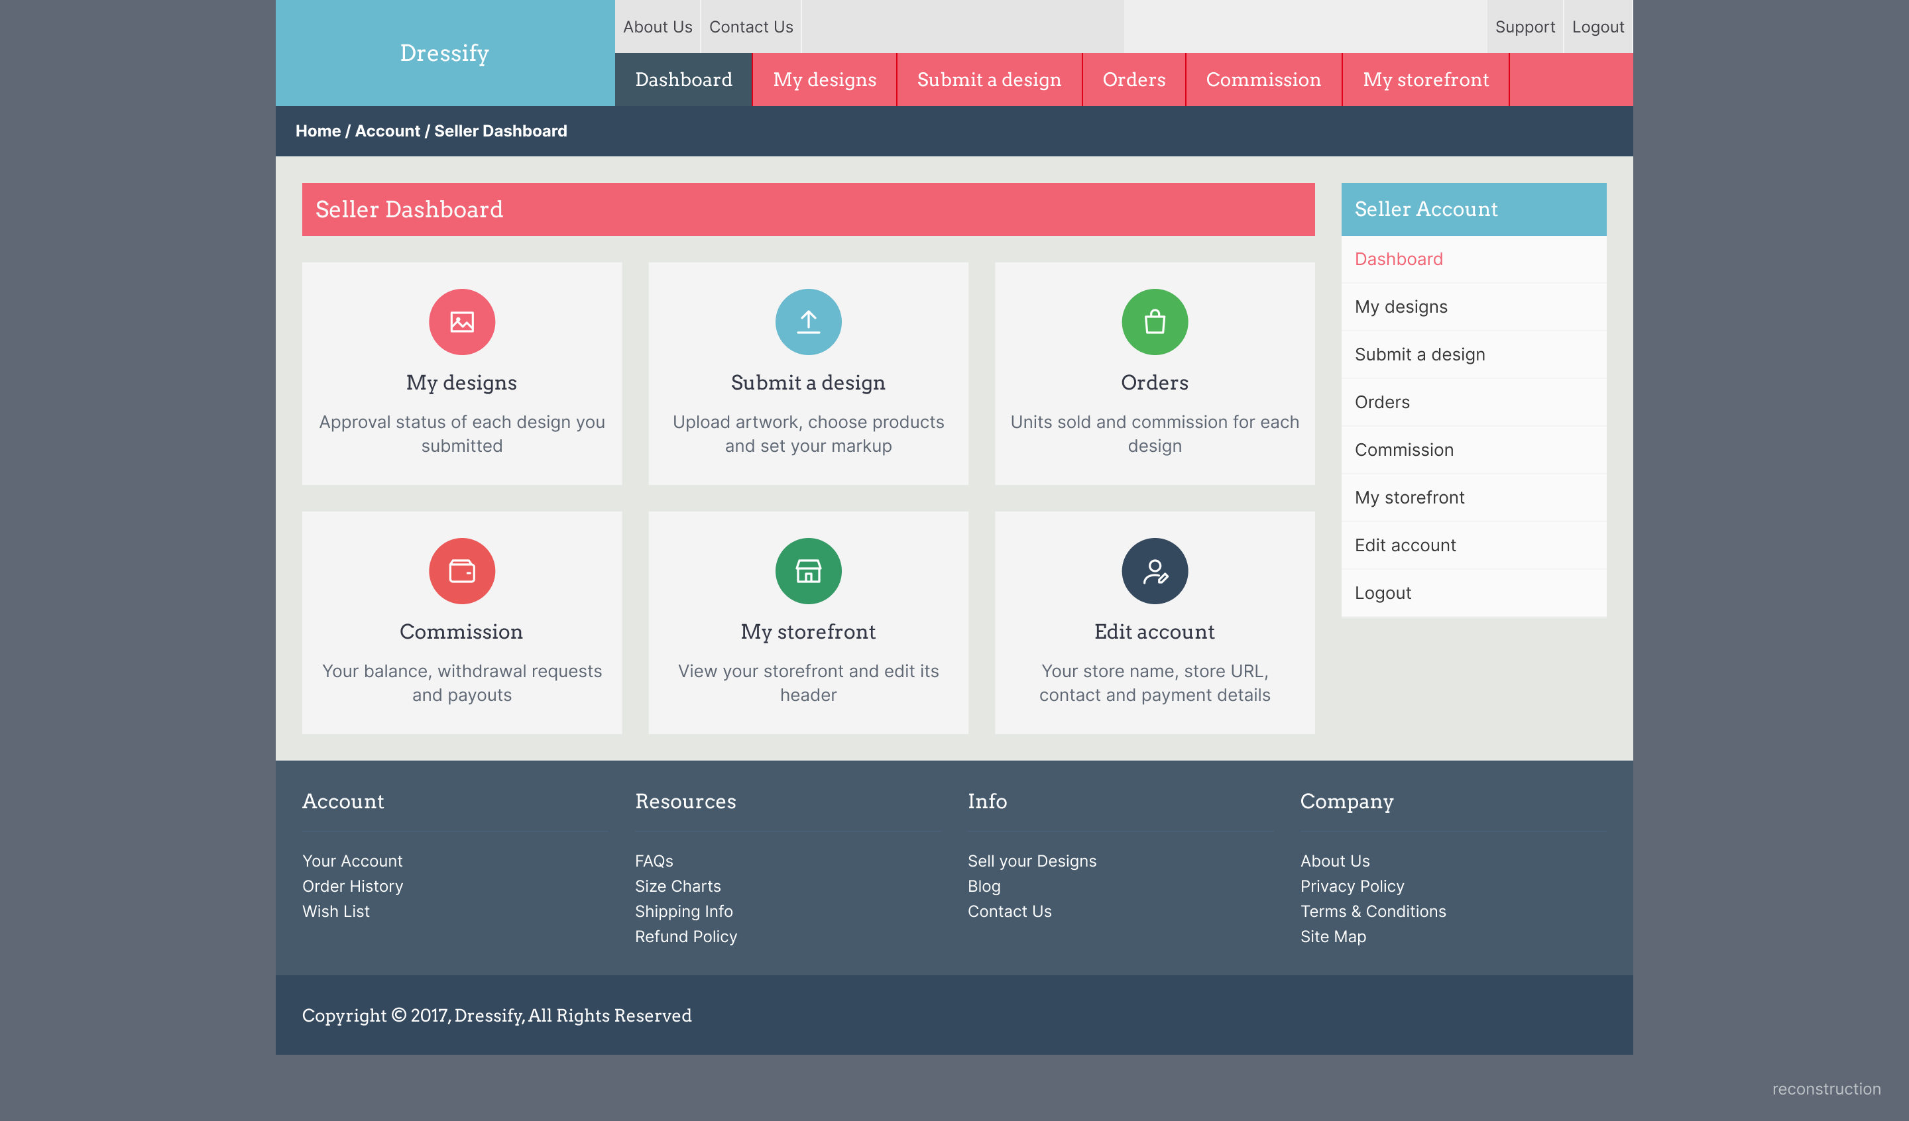Open Refund Policy in the footer
Image resolution: width=1909 pixels, height=1121 pixels.
[x=686, y=936]
